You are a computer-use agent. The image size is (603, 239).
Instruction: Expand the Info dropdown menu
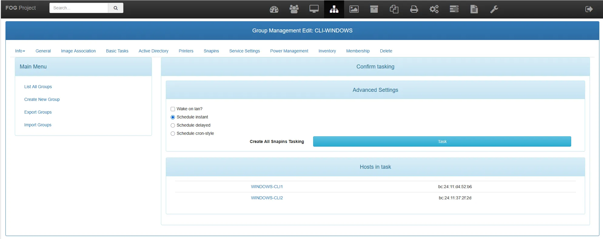pyautogui.click(x=20, y=51)
